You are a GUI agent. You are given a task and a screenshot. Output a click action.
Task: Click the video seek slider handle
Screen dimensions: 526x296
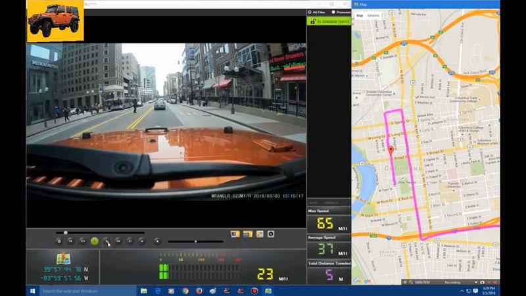tap(65, 233)
